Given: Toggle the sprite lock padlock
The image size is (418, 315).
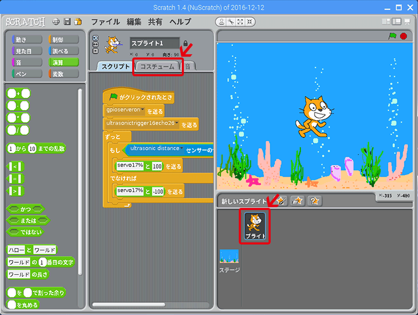Looking at the screenshot, I should [185, 43].
